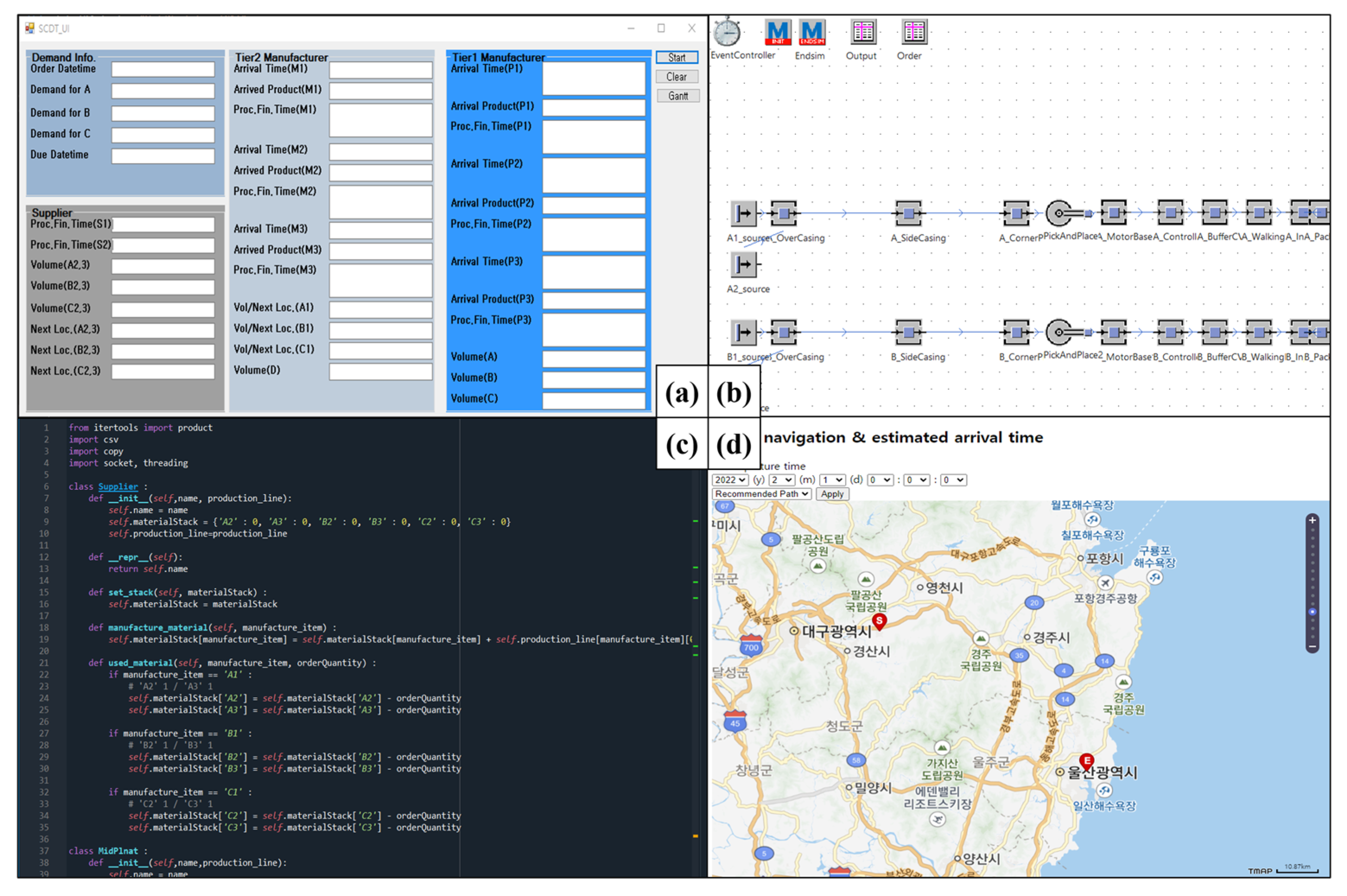Click the Init method icon

click(777, 32)
